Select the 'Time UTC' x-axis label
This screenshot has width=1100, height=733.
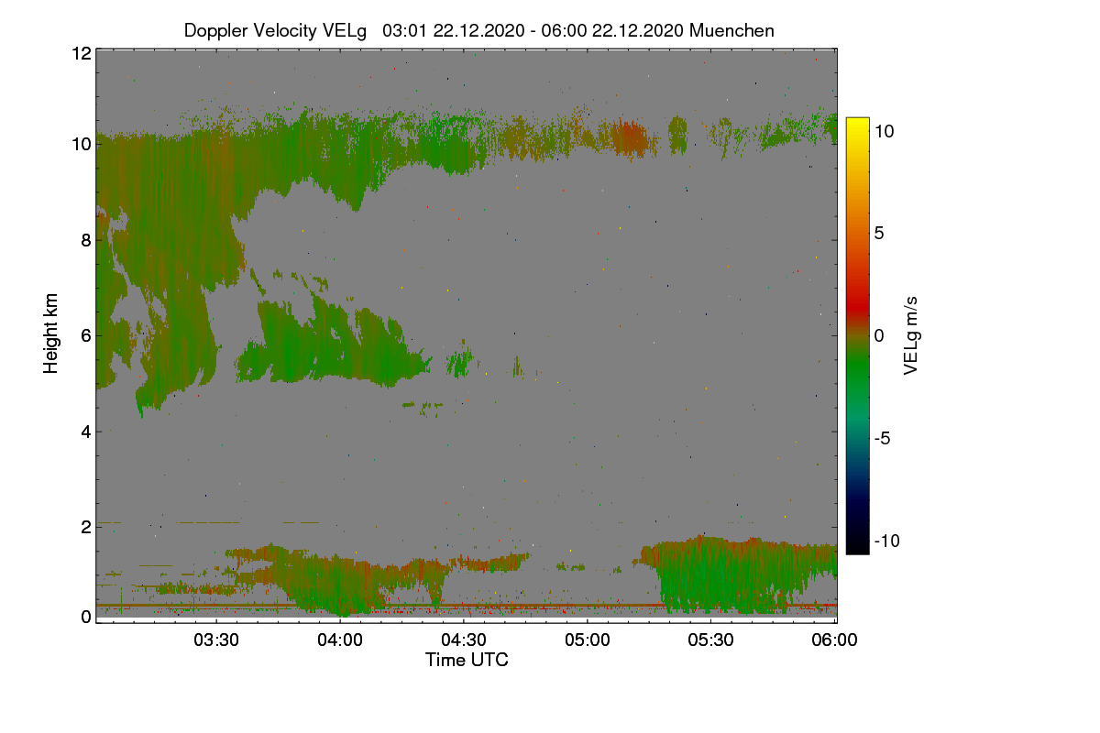pos(467,660)
